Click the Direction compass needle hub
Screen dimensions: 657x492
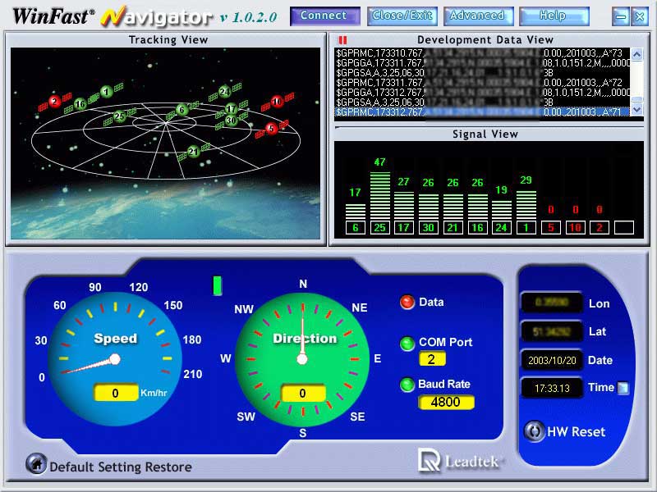tap(302, 359)
